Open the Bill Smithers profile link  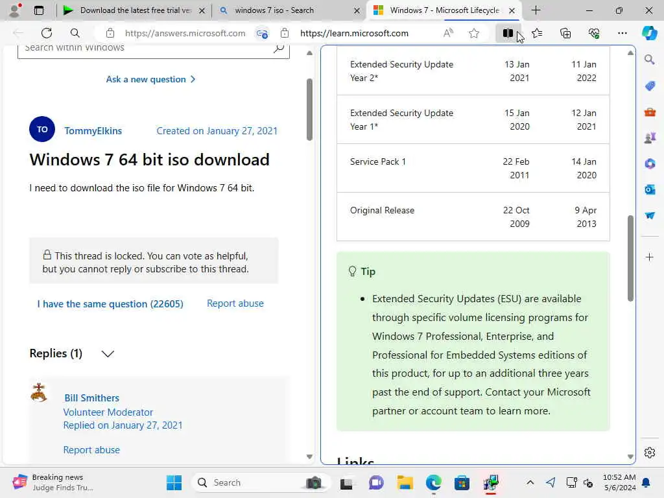pos(91,398)
